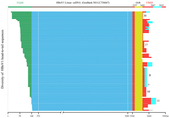The image size is (169, 118).
Task: Click the 5419 position label
Action: click(x=161, y=5)
